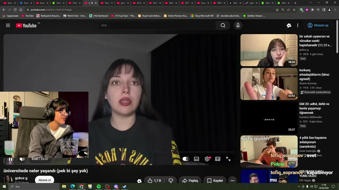Viewport: 339px width, 190px height.
Task: Open YouTube settings three-dot menu
Action: click(298, 25)
